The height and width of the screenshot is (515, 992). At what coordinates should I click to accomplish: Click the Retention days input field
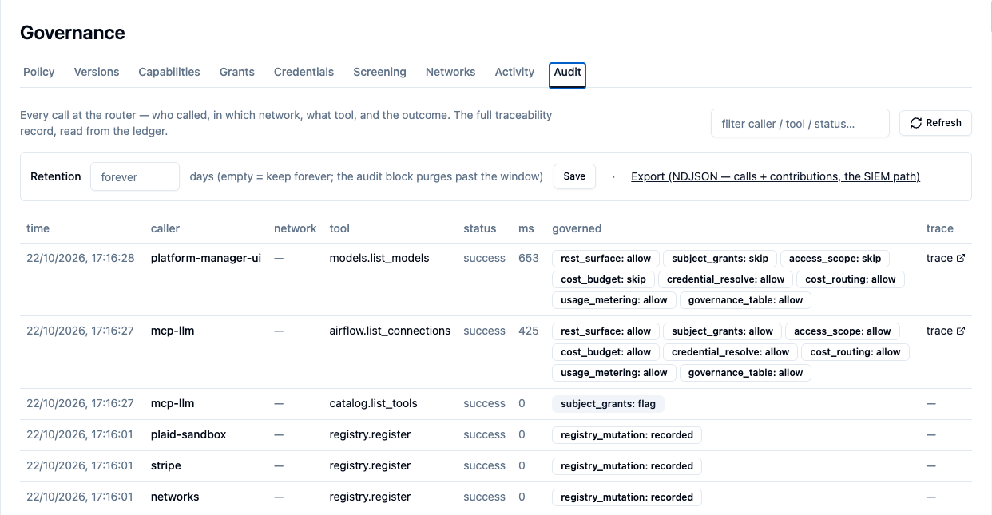tap(135, 176)
